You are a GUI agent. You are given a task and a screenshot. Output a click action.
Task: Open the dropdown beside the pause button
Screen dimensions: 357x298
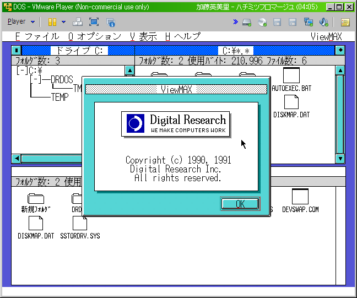click(x=63, y=22)
